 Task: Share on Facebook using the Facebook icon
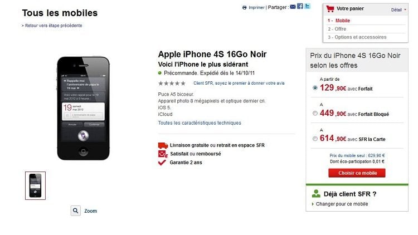pyautogui.click(x=300, y=6)
